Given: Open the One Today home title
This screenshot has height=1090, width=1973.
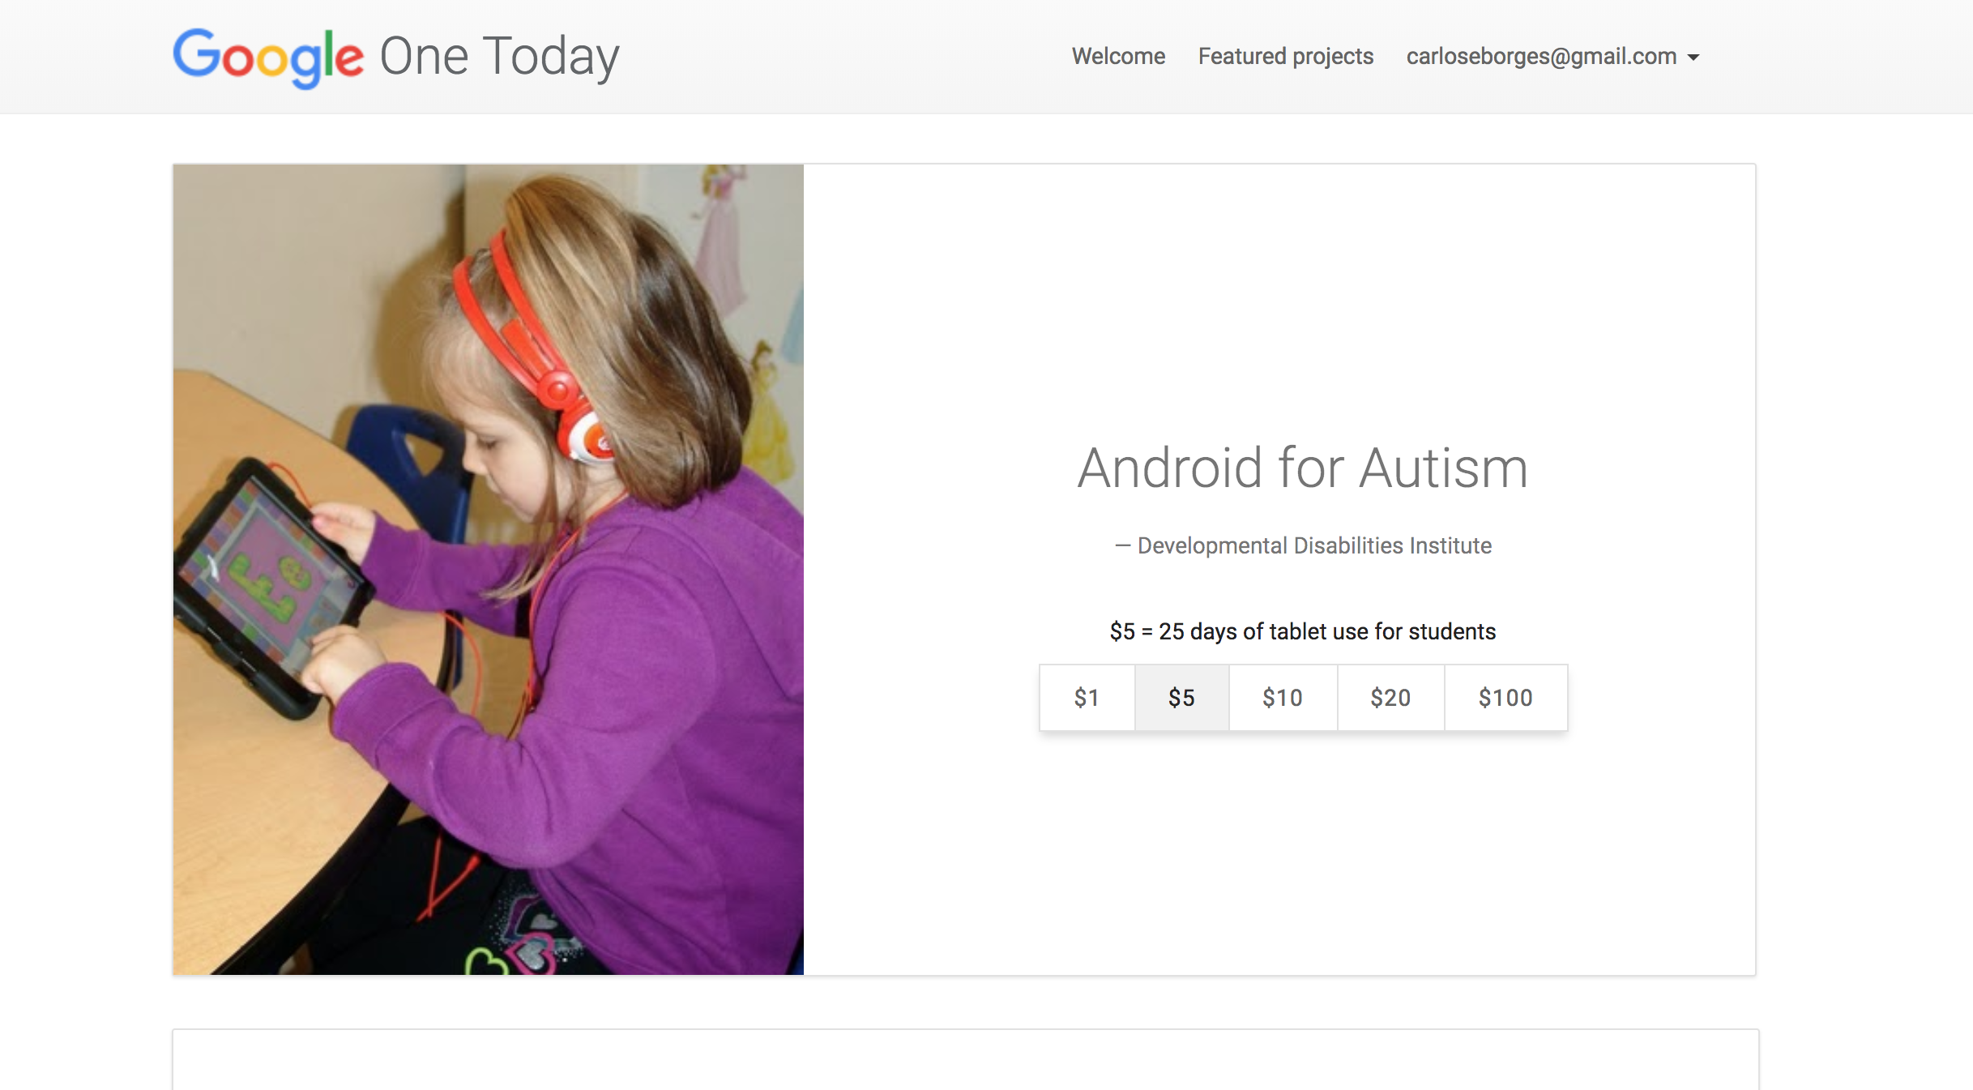Looking at the screenshot, I should pyautogui.click(x=499, y=56).
